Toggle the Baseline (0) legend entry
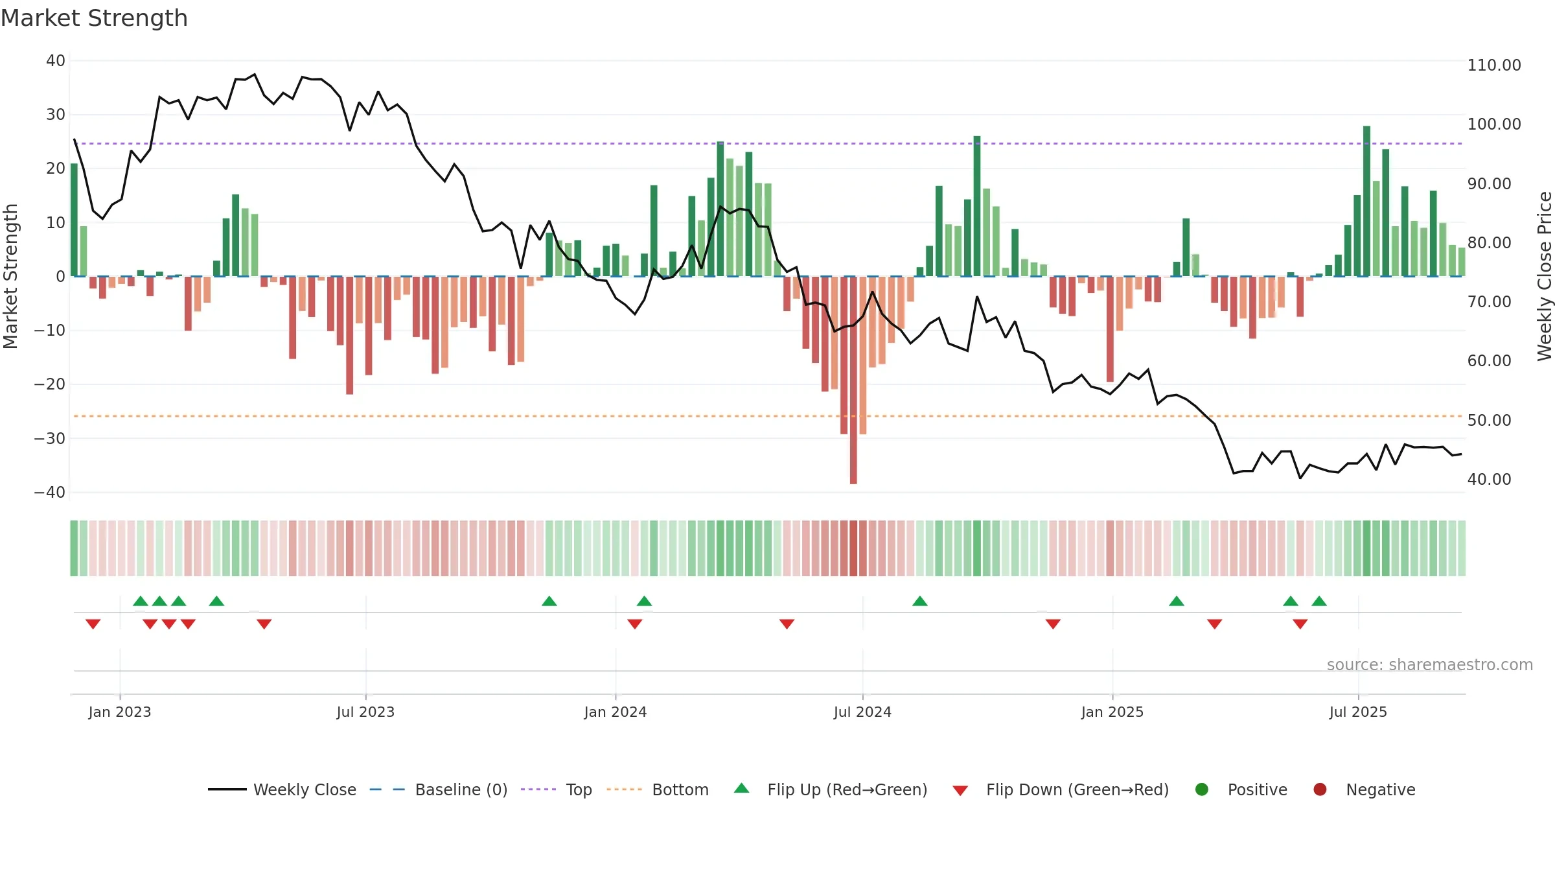 tap(439, 789)
